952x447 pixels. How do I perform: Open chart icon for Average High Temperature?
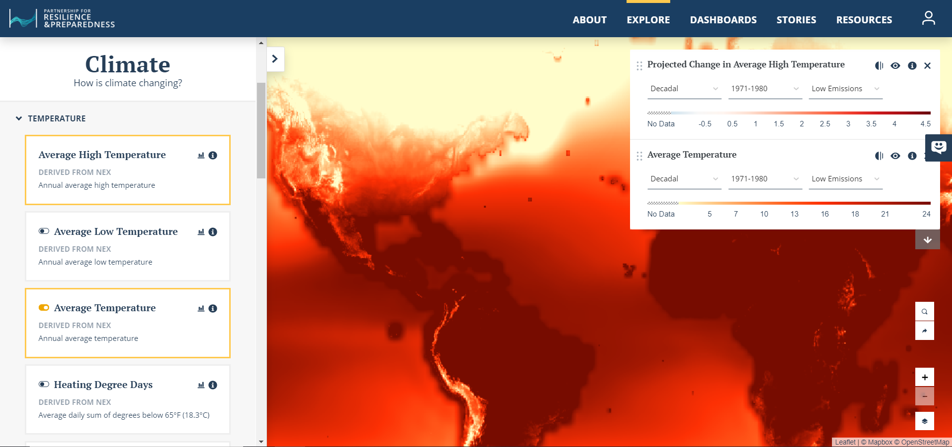[x=201, y=156]
